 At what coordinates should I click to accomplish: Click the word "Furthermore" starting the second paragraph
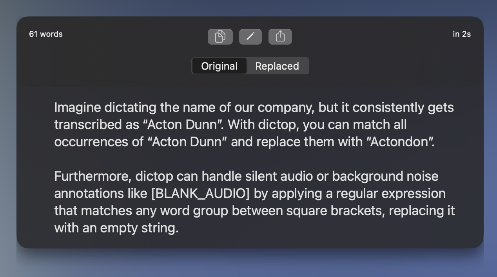[x=92, y=176]
